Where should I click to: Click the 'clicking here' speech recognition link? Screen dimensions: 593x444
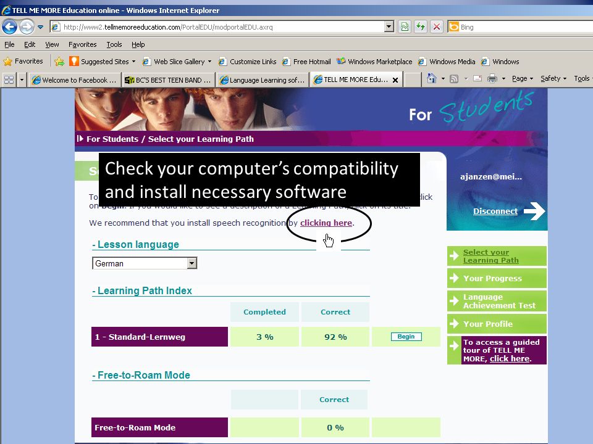[326, 223]
